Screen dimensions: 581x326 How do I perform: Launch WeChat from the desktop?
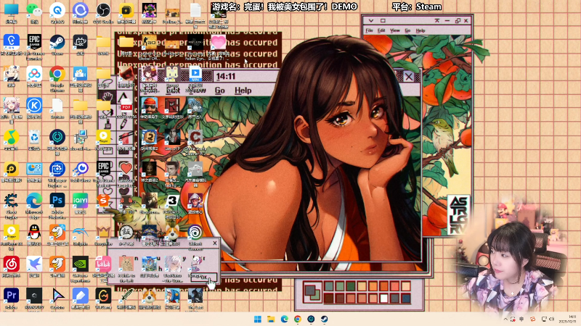[34, 10]
